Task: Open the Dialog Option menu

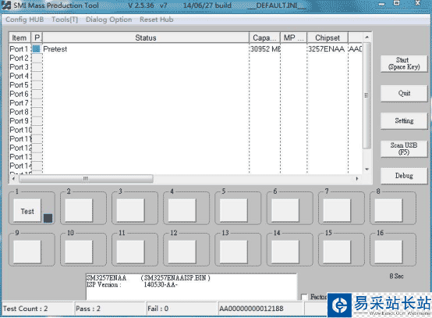Action: [x=109, y=20]
